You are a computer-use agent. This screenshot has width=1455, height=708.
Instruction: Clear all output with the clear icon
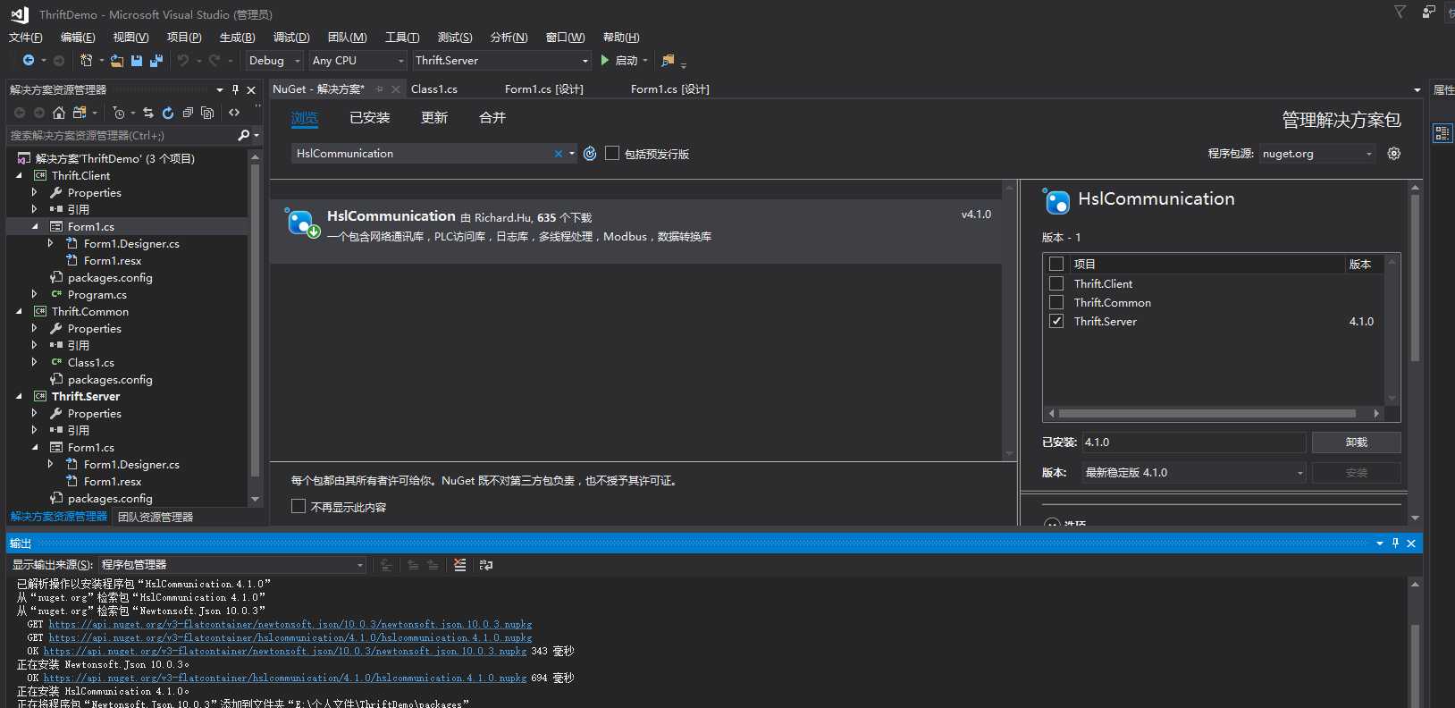(459, 565)
